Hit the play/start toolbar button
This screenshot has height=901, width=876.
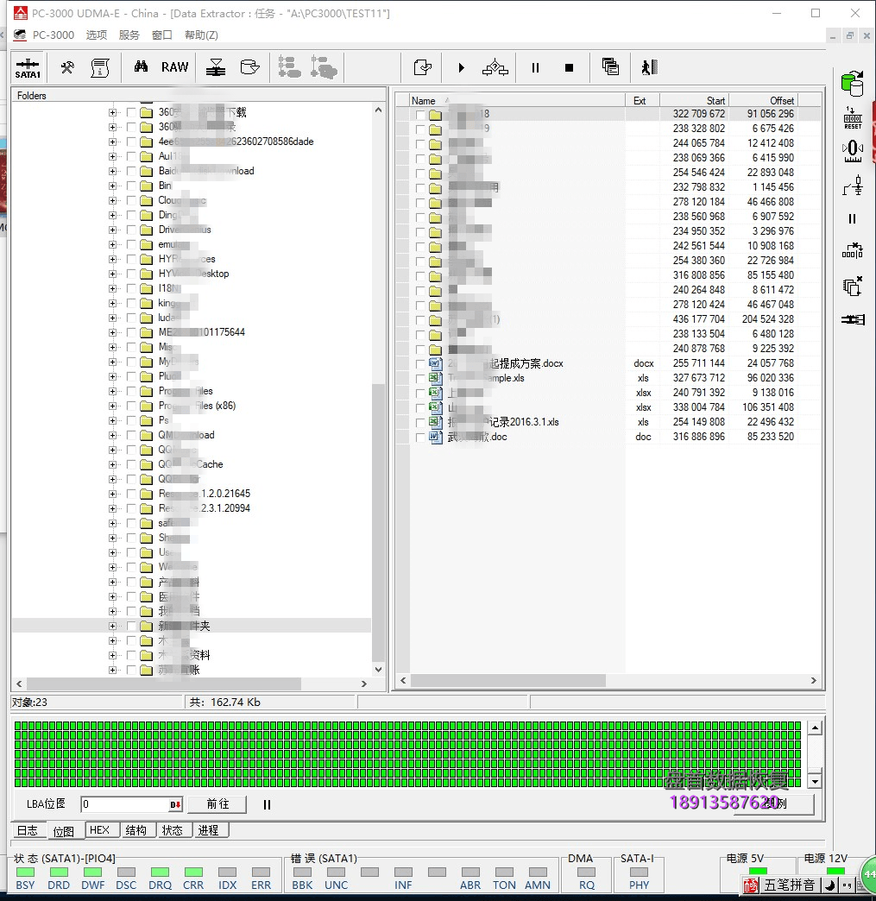click(461, 68)
